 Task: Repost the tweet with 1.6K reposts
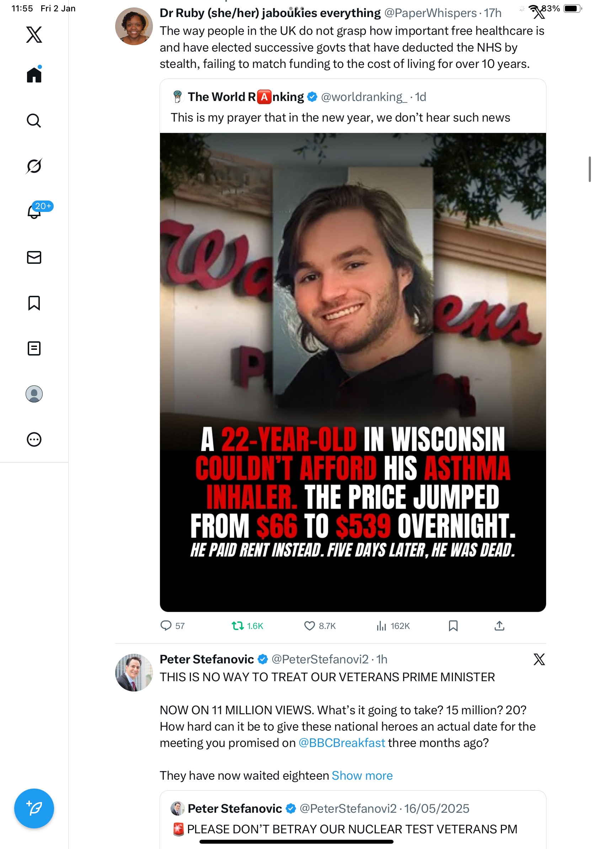pyautogui.click(x=237, y=626)
